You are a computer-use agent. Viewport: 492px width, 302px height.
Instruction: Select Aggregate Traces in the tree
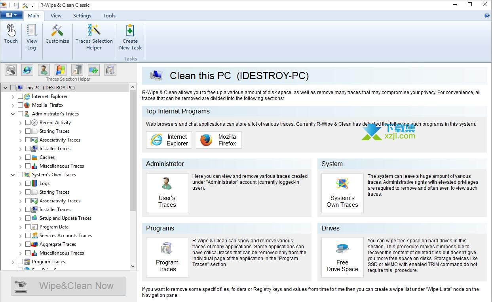pyautogui.click(x=58, y=244)
